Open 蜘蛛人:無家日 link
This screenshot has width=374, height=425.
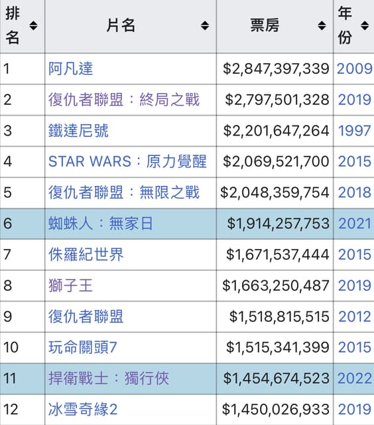click(101, 224)
